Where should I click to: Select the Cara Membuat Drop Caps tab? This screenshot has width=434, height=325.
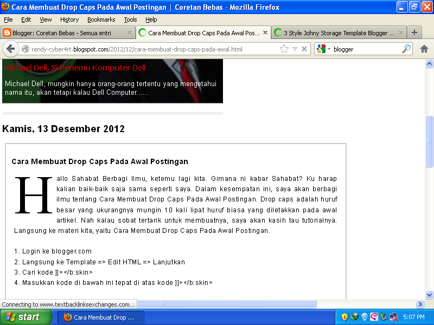[203, 32]
